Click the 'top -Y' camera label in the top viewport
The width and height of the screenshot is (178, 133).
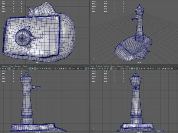38,62
